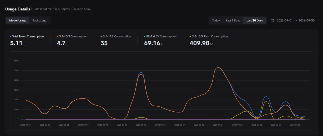Click the 69.16 K value
323x136 pixels.
[x=154, y=43]
